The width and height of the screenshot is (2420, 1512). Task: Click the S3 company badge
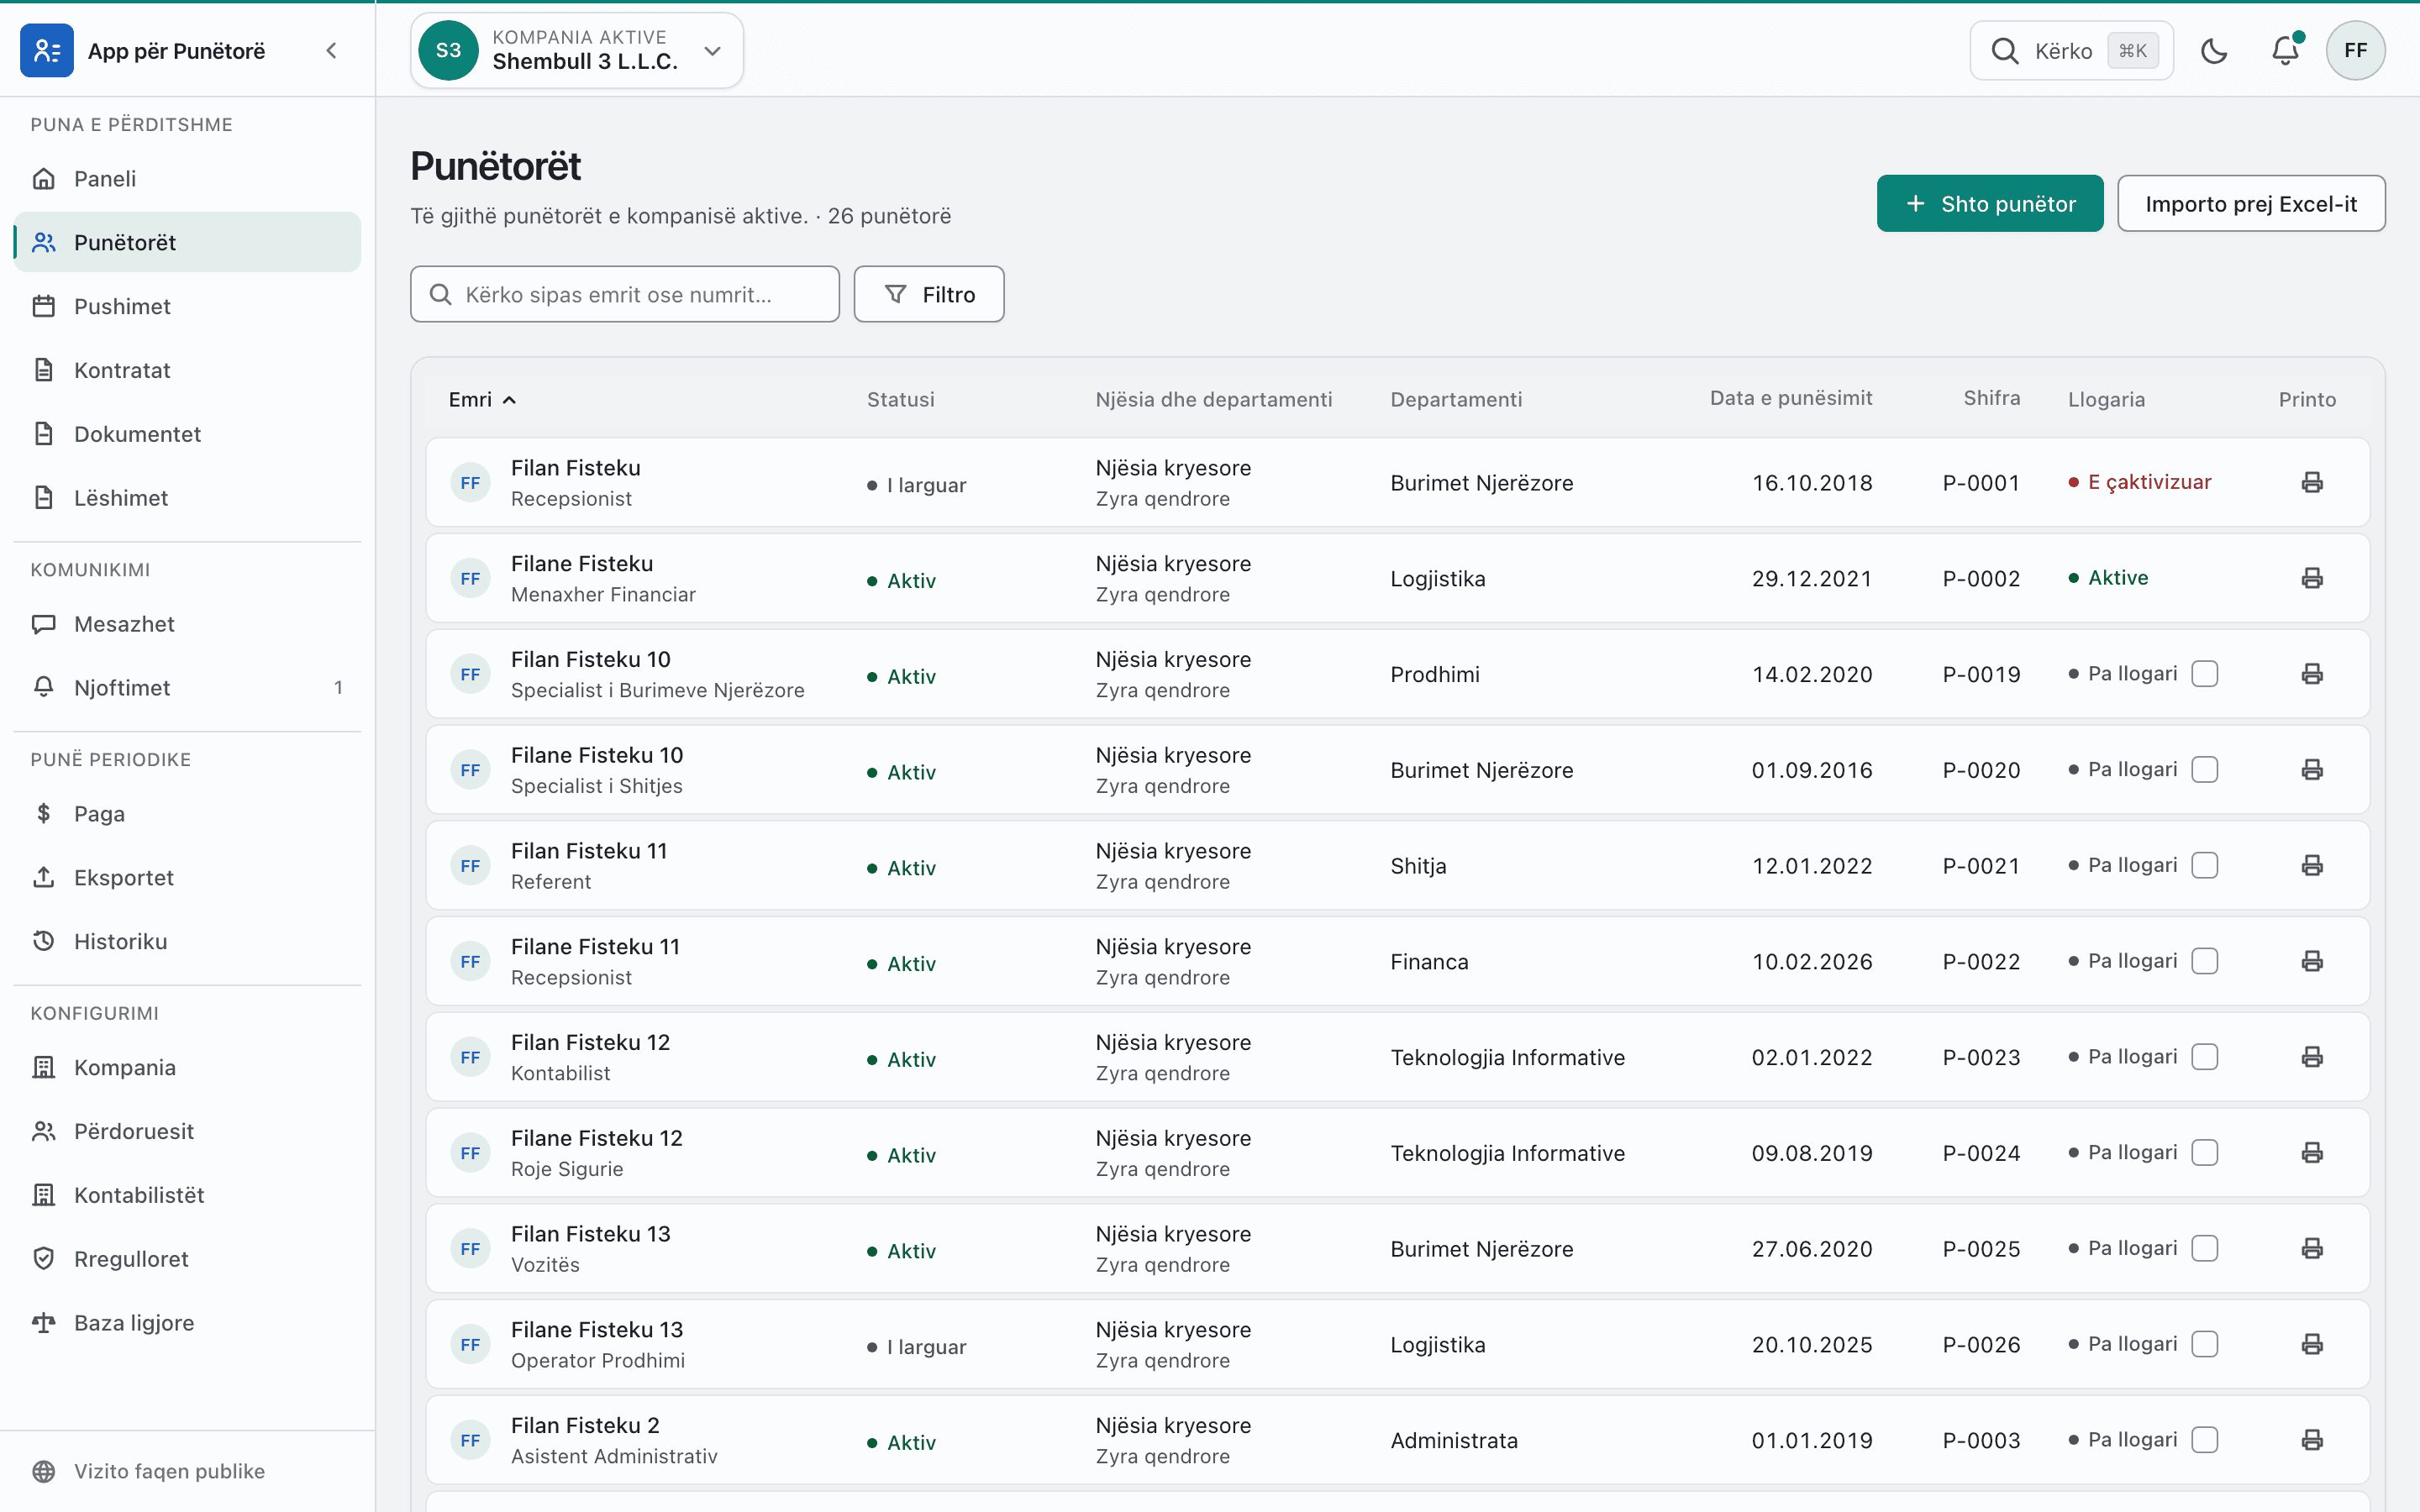448,50
